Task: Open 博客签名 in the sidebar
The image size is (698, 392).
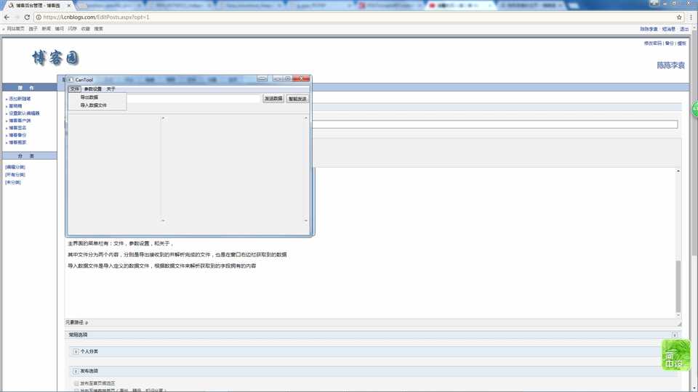Action: tap(17, 128)
